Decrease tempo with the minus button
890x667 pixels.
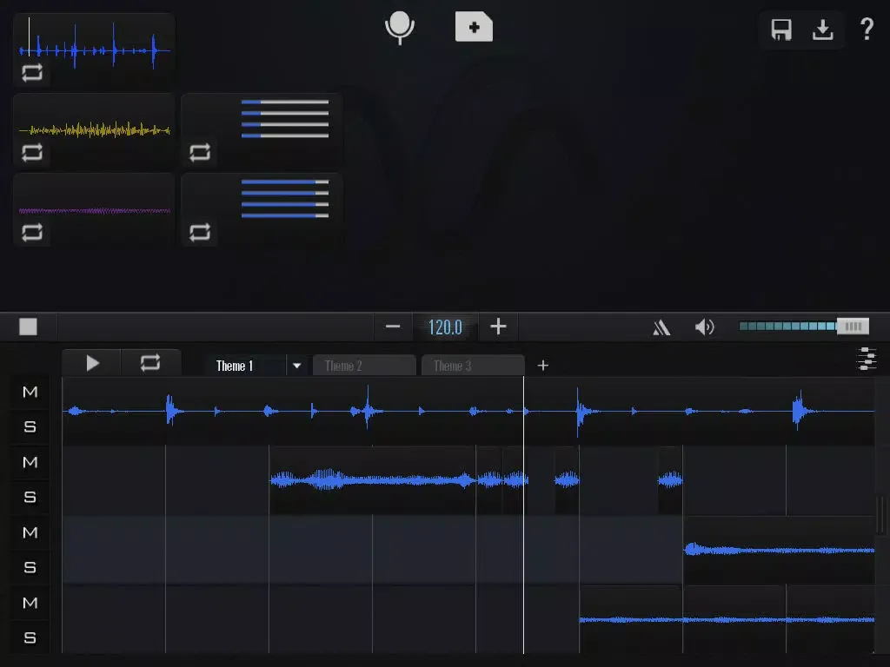(x=393, y=327)
